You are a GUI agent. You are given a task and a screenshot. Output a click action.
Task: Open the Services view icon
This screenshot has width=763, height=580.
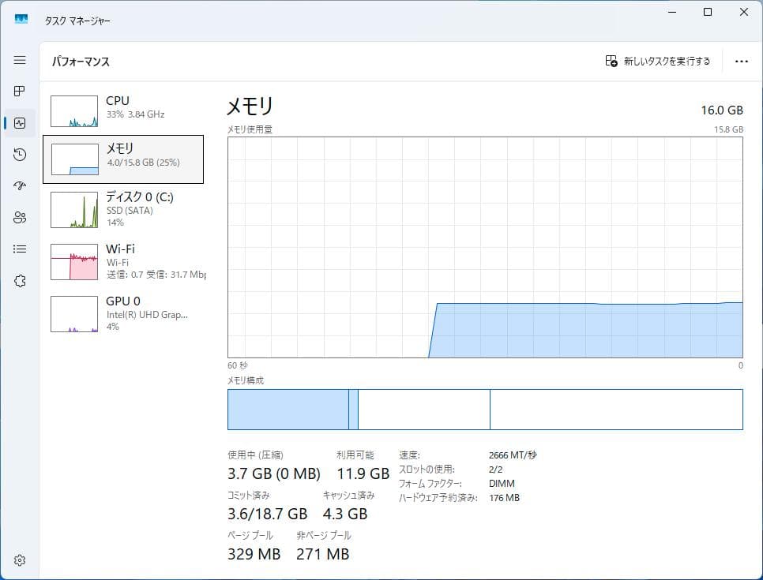(19, 280)
